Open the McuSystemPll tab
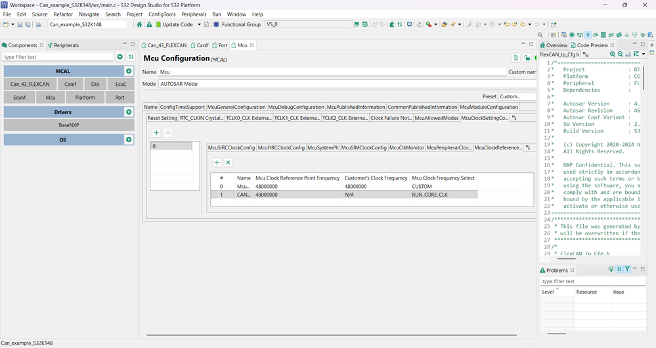The height and width of the screenshot is (348, 656). [323, 147]
